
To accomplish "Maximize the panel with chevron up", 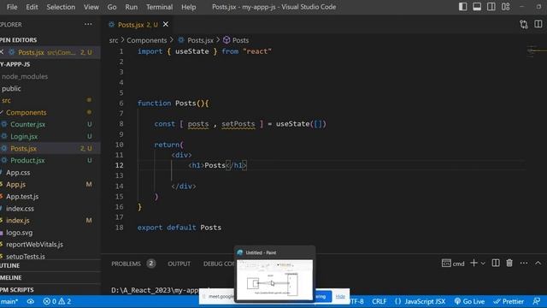I will [x=538, y=263].
